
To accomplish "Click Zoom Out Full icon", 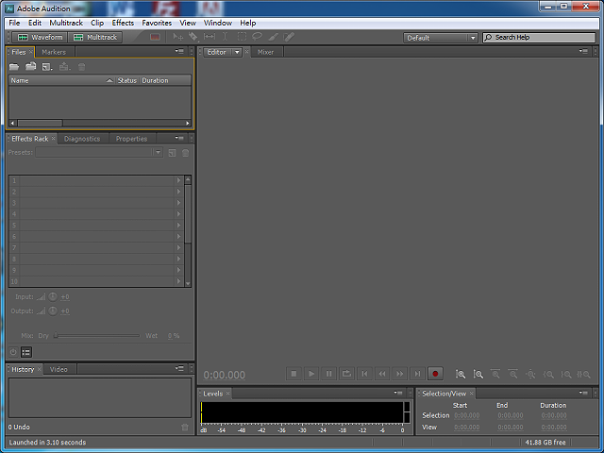I will 530,374.
